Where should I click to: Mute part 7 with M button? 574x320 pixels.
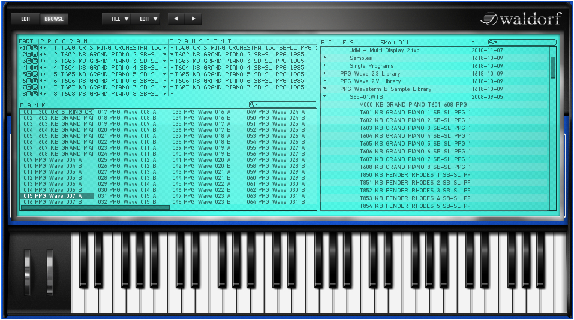(29, 87)
